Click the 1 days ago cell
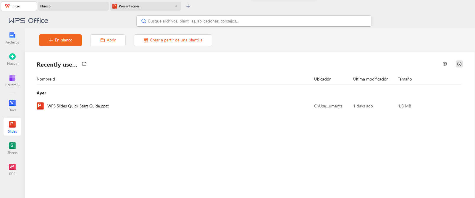Screen dimensions: 475x198 click(363, 106)
